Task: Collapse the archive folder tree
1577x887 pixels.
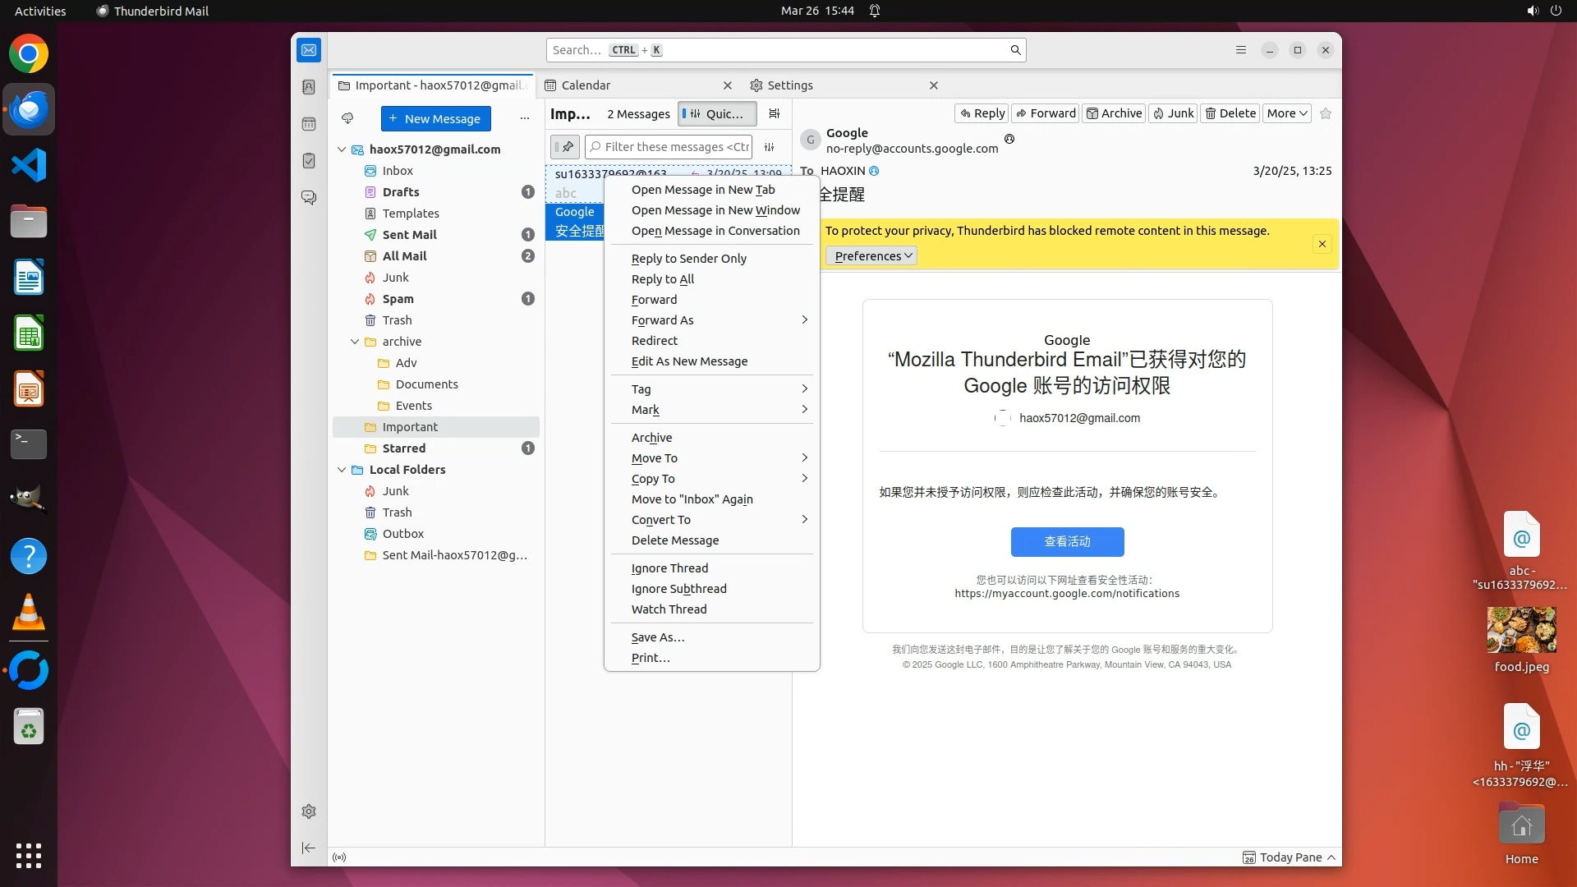Action: 355,342
